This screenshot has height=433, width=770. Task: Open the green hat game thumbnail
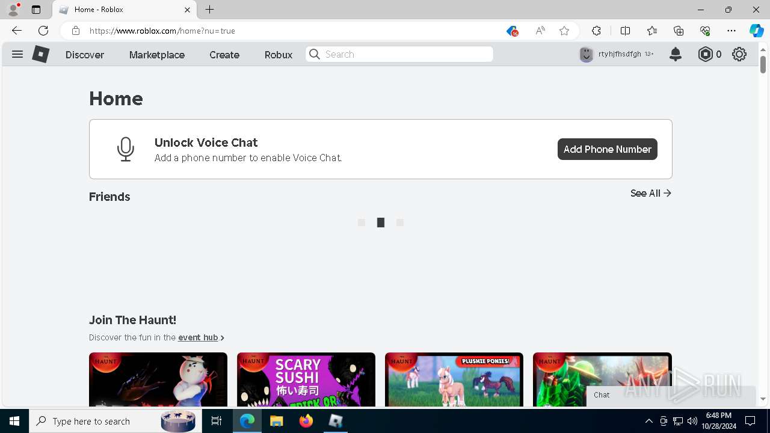pos(602,379)
